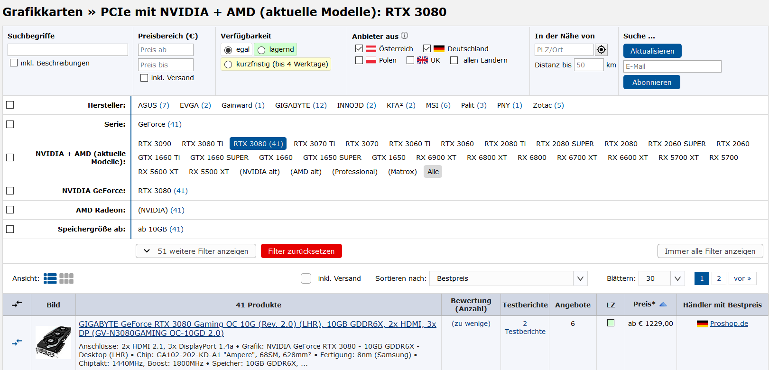Switch to grid view icon

click(x=66, y=278)
